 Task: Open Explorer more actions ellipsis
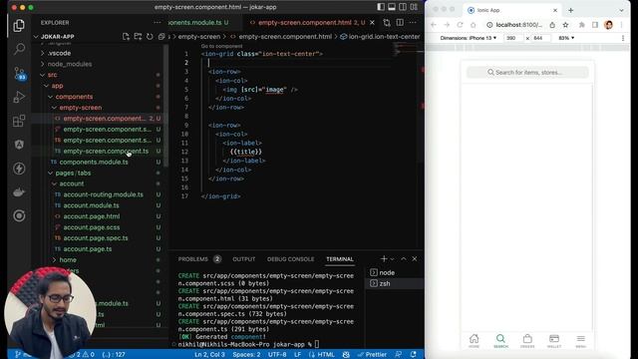158,23
